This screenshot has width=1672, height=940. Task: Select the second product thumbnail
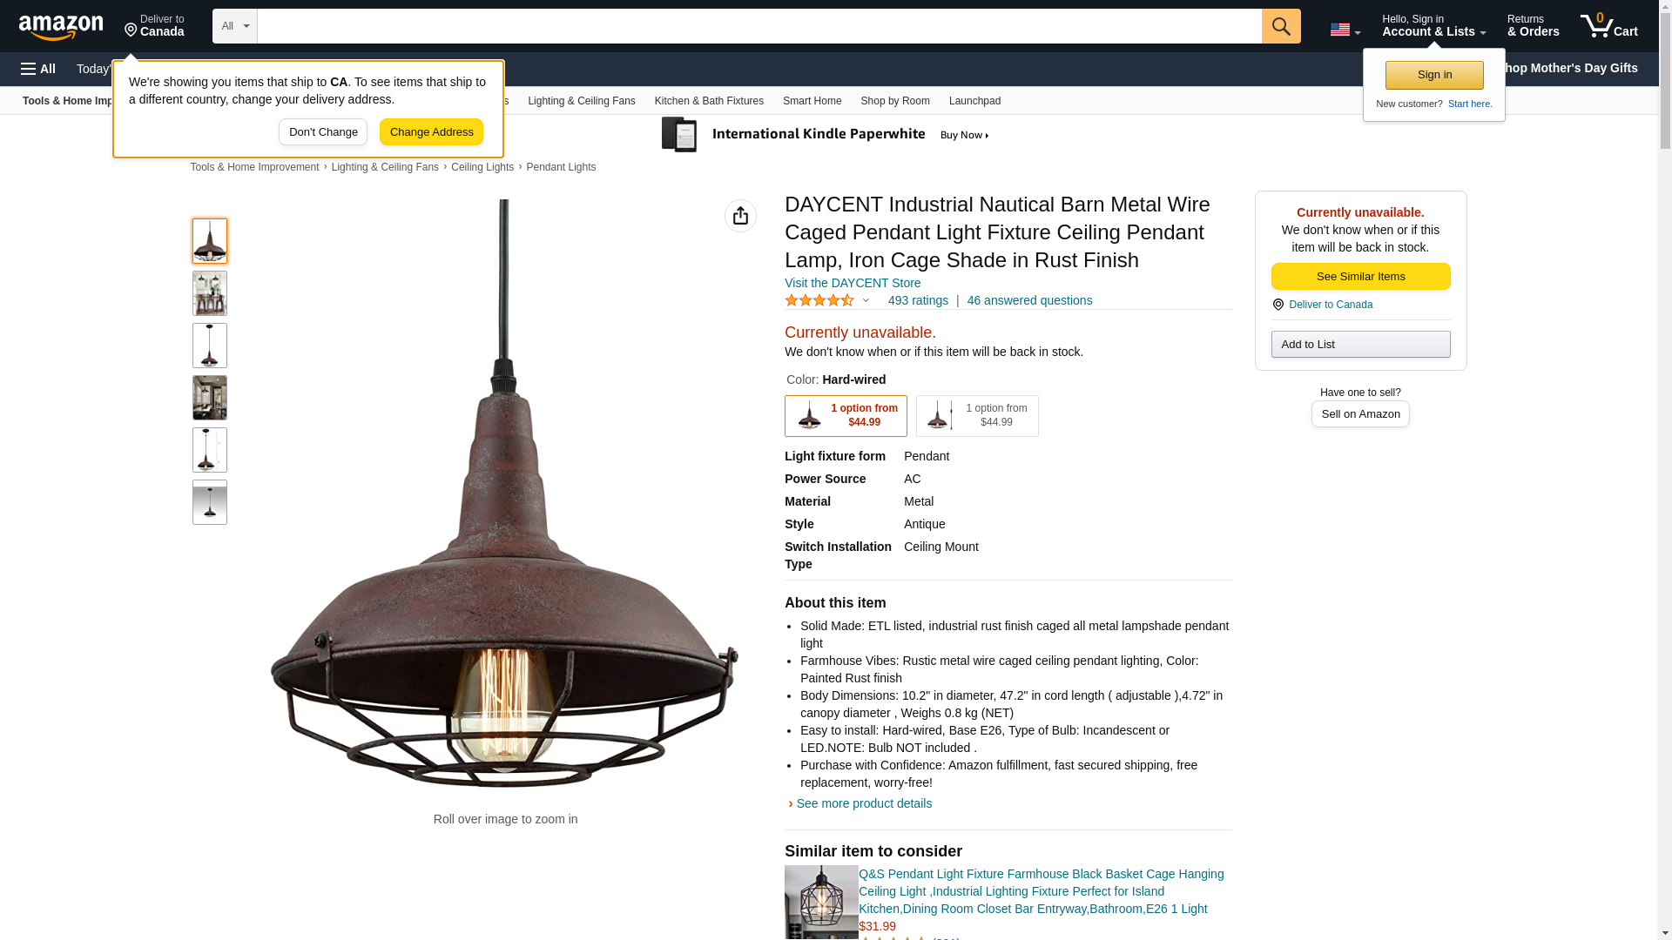coord(210,293)
